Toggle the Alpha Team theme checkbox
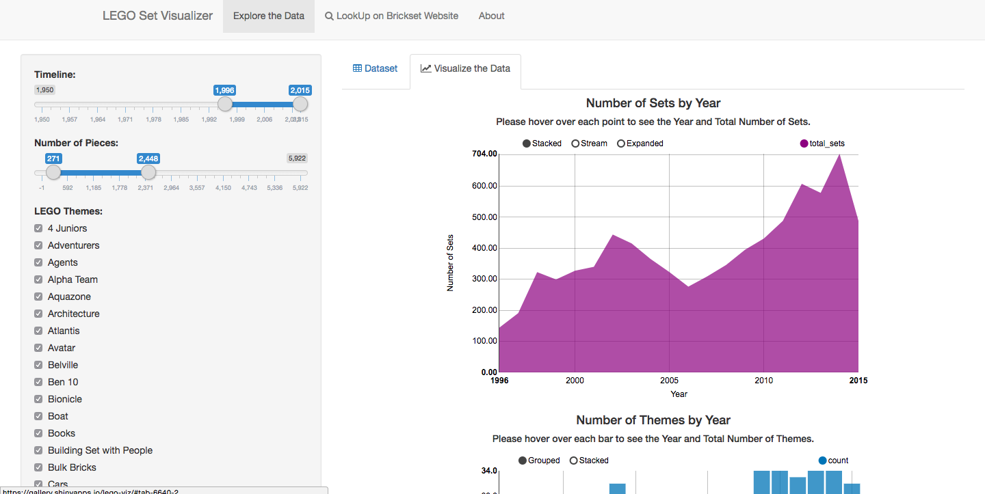This screenshot has width=985, height=494. click(38, 279)
